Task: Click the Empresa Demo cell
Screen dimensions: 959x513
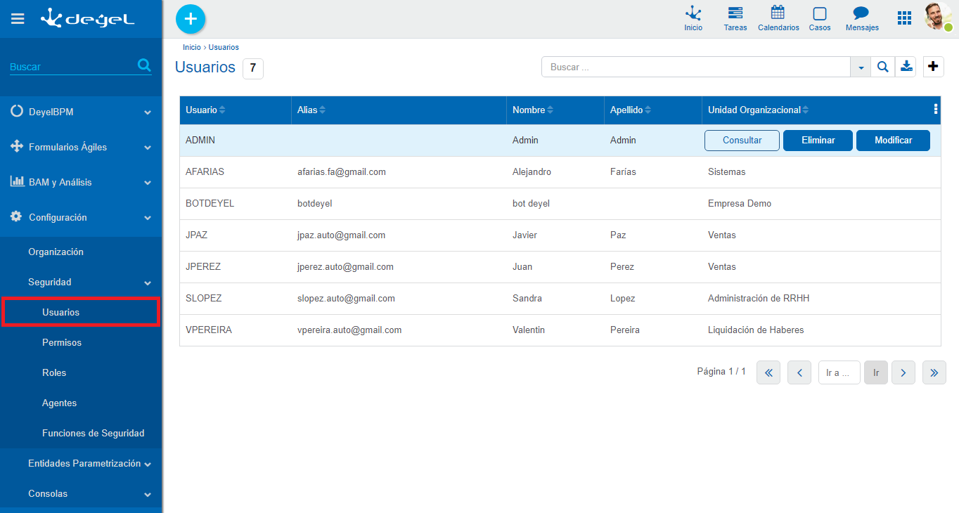Action: [740, 204]
